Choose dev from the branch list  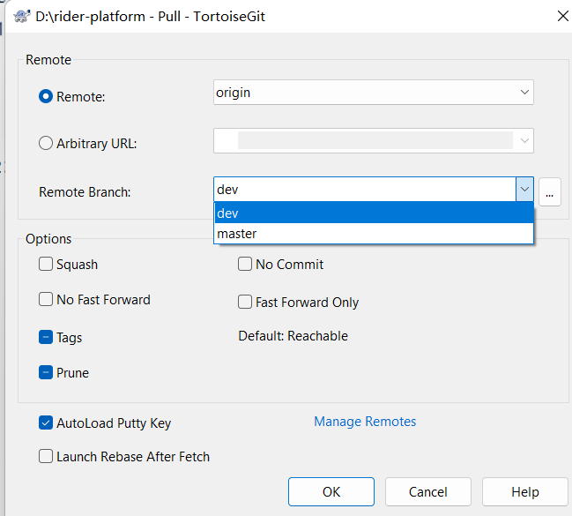click(x=374, y=213)
